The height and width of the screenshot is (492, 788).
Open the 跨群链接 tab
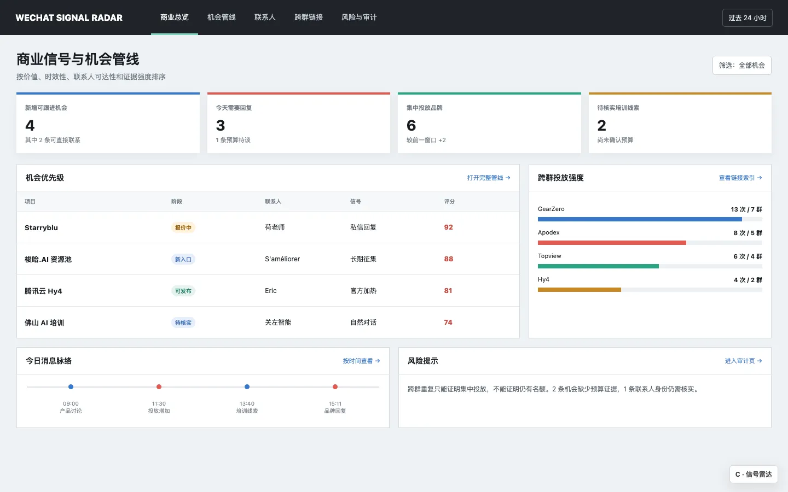click(309, 17)
